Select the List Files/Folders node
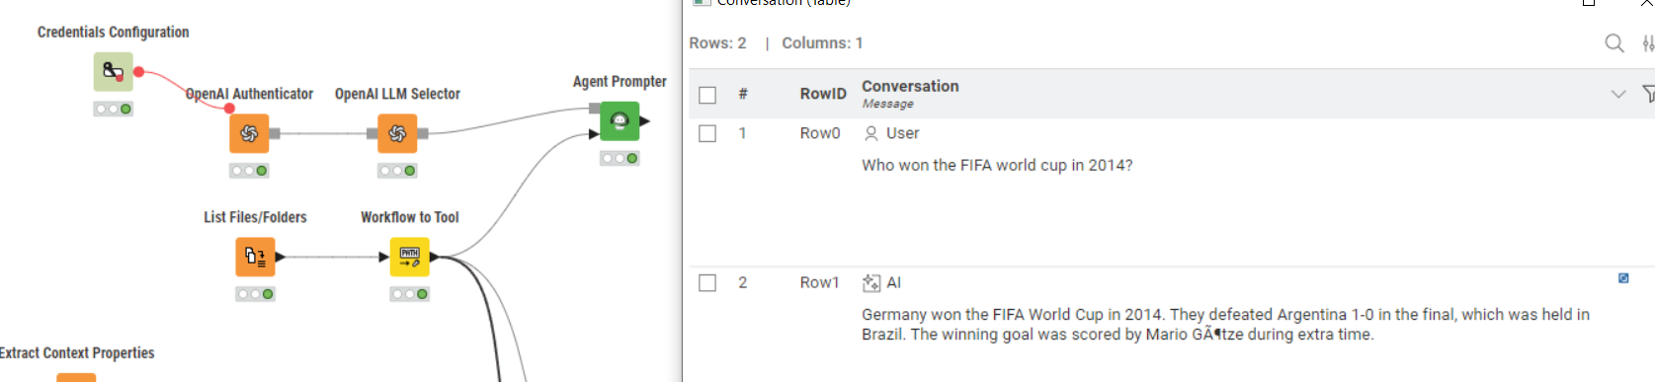The height and width of the screenshot is (382, 1655). click(255, 257)
